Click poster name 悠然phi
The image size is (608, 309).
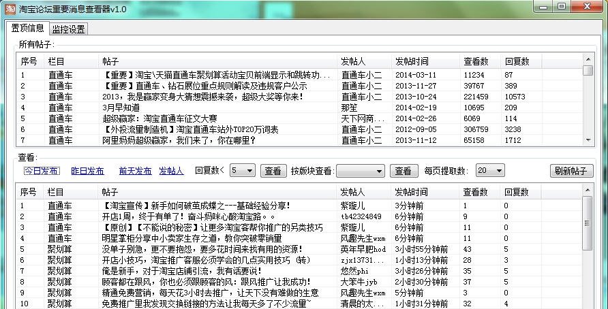tap(354, 271)
